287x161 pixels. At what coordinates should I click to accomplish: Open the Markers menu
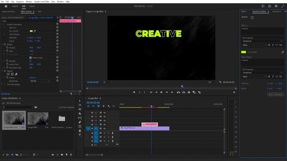[29, 1]
